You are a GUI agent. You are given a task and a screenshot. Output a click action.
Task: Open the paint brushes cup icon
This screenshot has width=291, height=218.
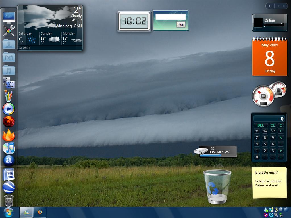[x=9, y=96]
